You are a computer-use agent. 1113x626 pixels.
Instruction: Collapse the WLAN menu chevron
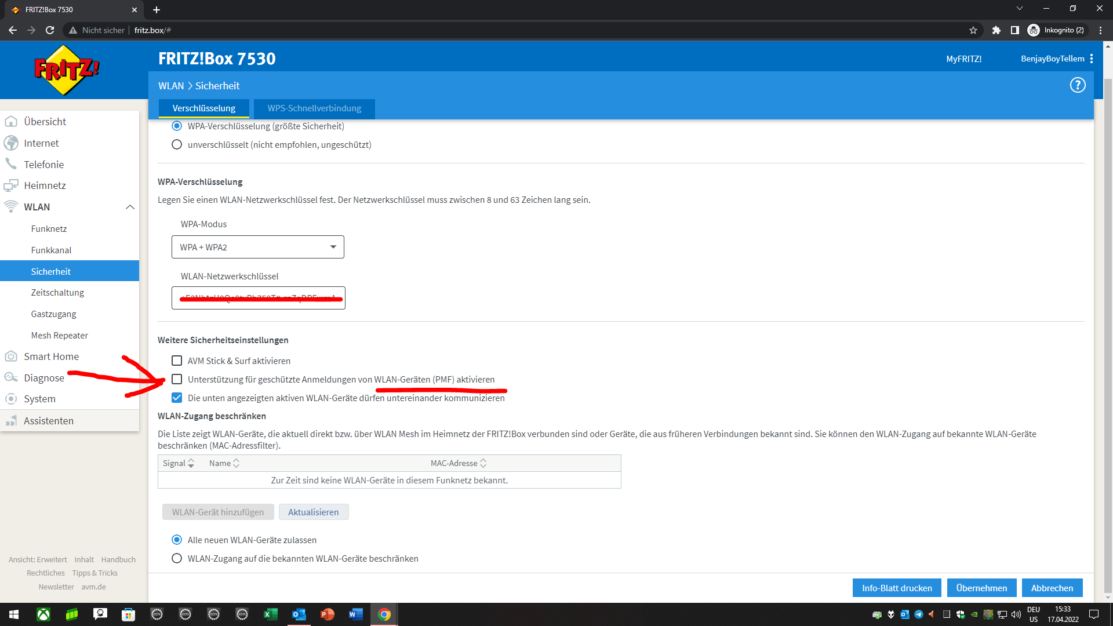coord(130,207)
